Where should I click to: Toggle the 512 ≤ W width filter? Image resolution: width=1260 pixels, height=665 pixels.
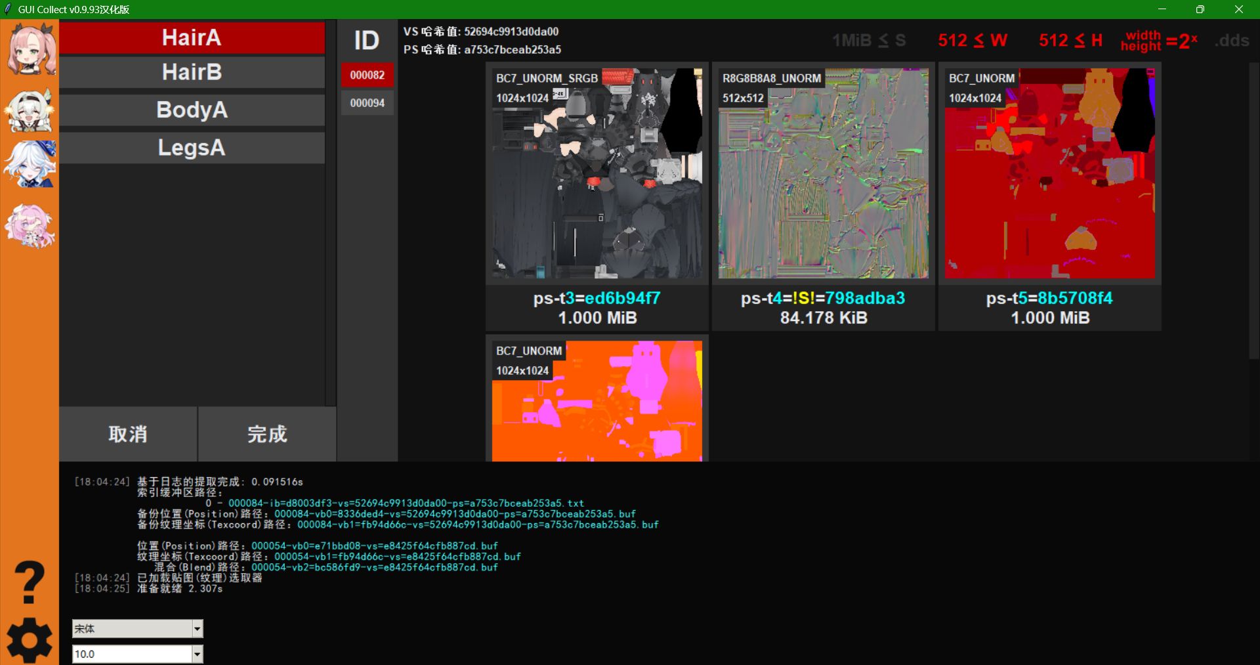click(972, 41)
